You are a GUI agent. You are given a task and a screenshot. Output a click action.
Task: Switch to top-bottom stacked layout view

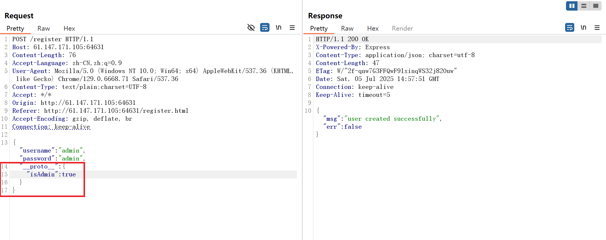click(584, 6)
